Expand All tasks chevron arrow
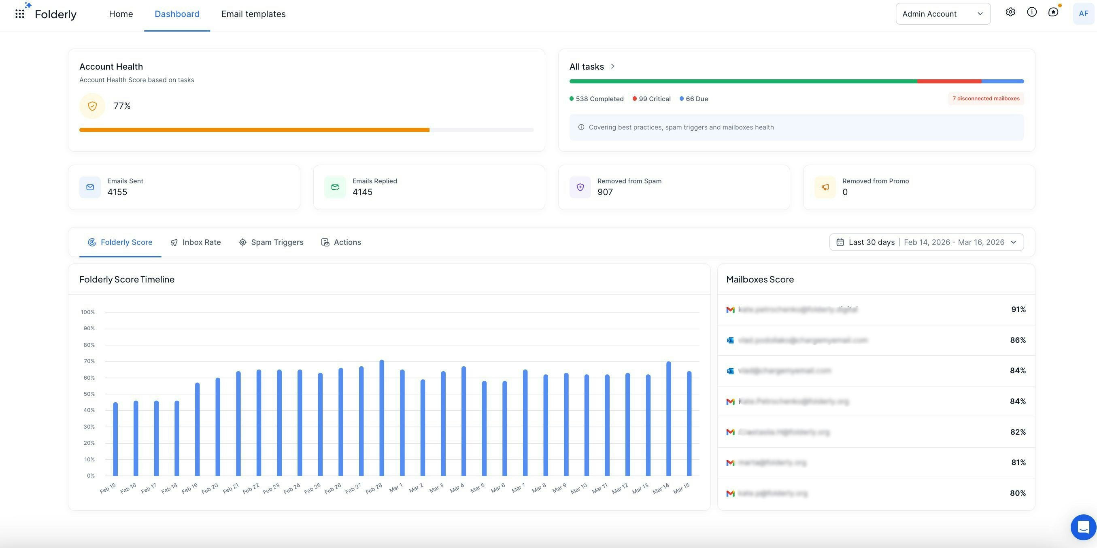This screenshot has width=1097, height=548. coord(612,66)
